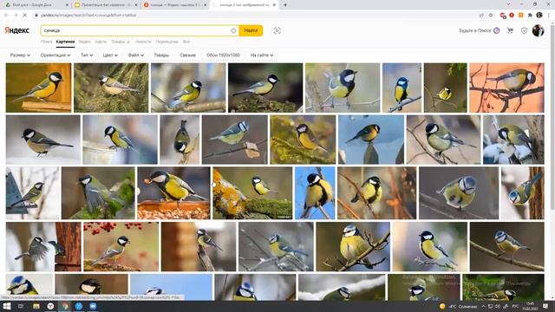Click the browser address bar URL
Viewport: 555px width, 312px height.
[88, 16]
